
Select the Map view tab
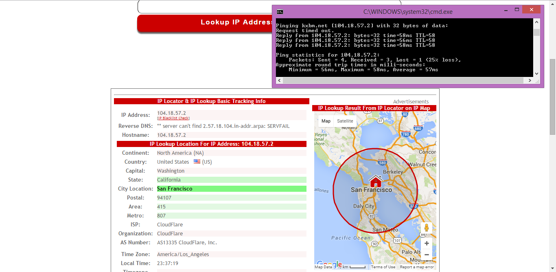coord(326,121)
